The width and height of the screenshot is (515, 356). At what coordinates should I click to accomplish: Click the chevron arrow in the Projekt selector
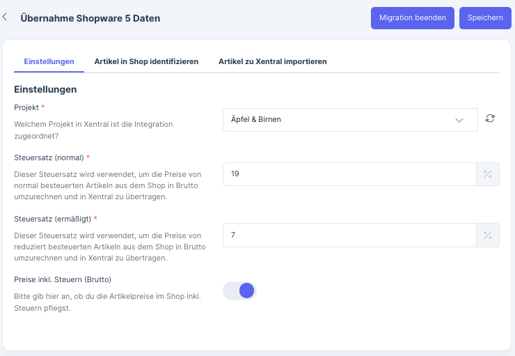(x=459, y=120)
